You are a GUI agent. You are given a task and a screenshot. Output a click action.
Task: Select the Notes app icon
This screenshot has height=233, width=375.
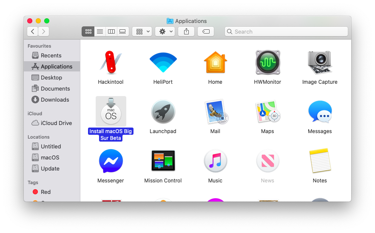tap(320, 161)
